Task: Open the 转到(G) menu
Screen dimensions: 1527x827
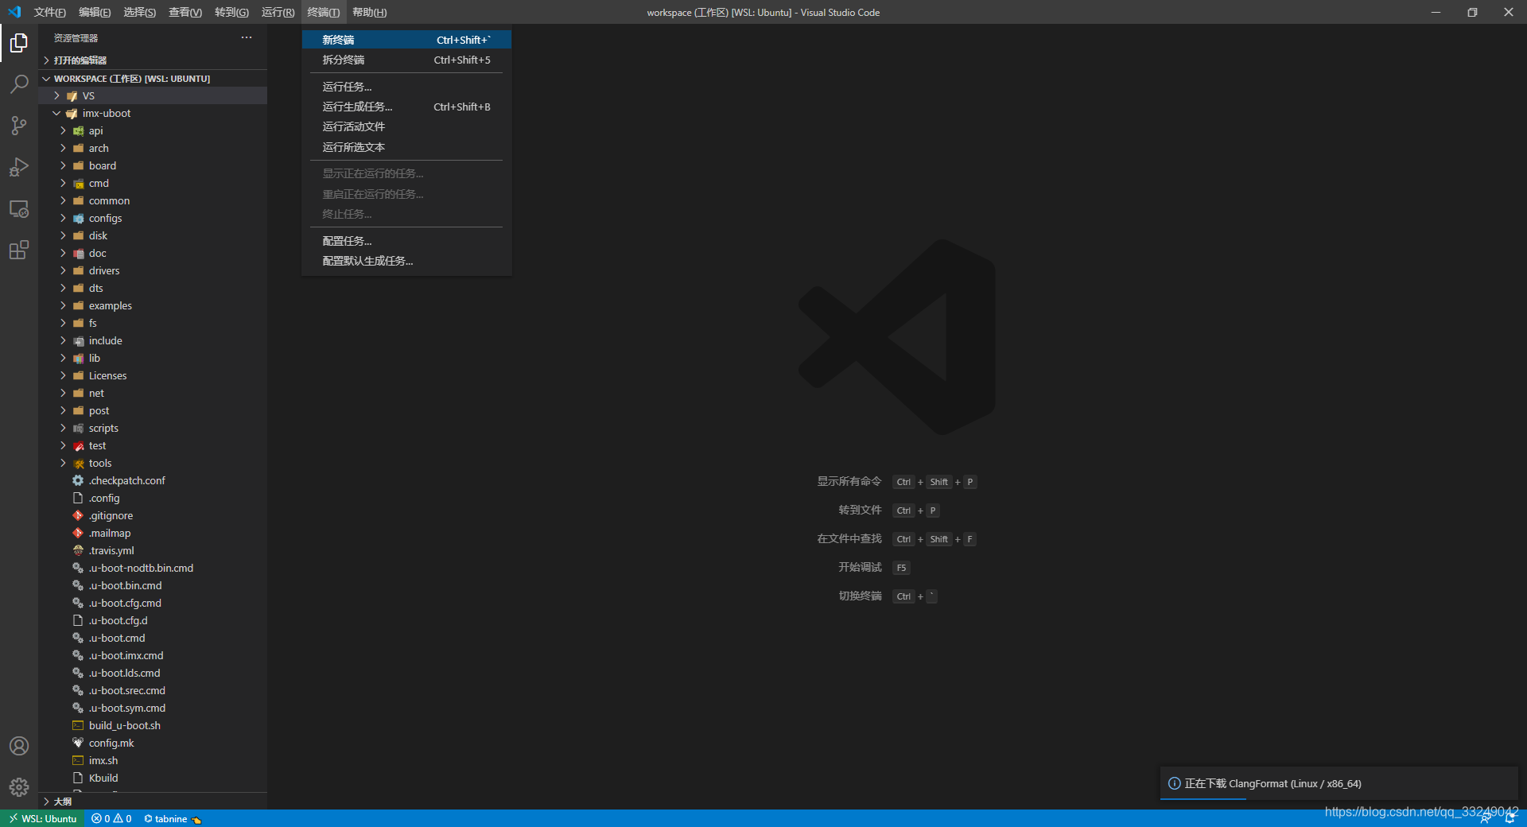Action: 231,12
